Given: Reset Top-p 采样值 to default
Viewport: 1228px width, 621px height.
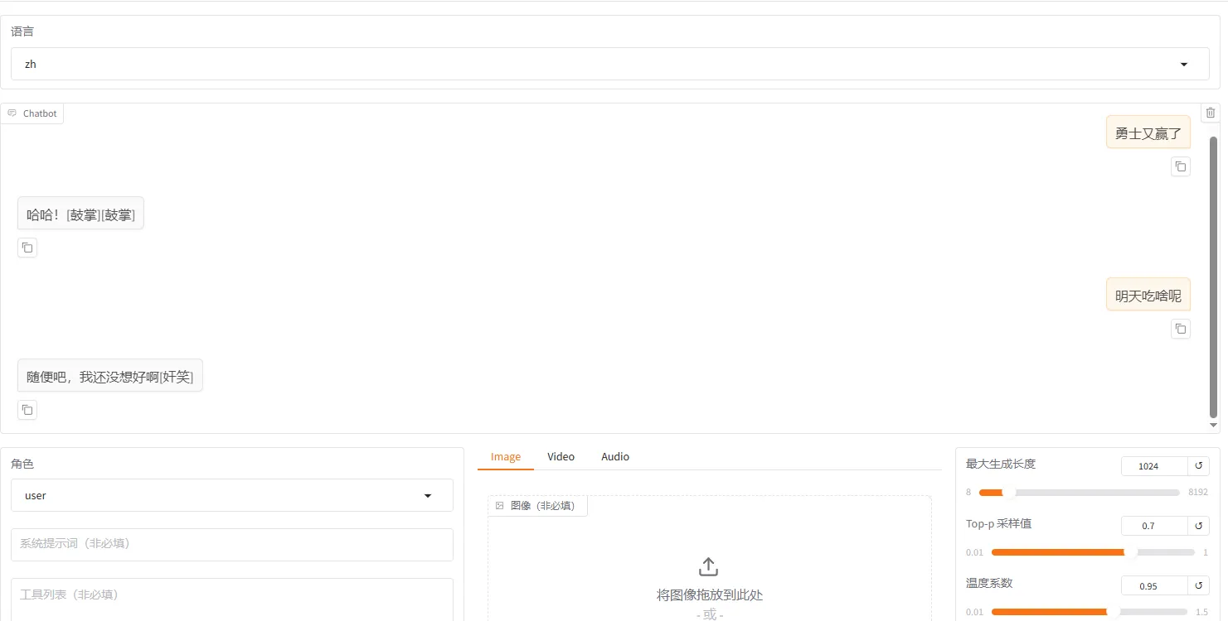Looking at the screenshot, I should [1198, 526].
